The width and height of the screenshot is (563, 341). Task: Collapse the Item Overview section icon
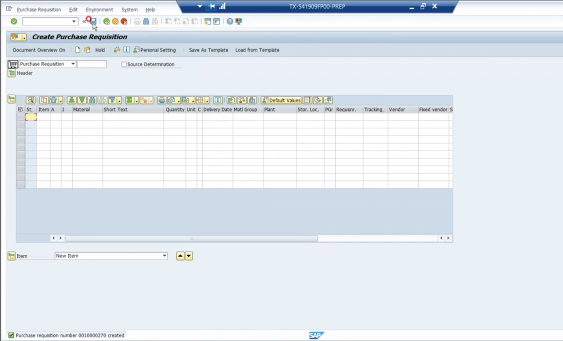click(x=11, y=99)
